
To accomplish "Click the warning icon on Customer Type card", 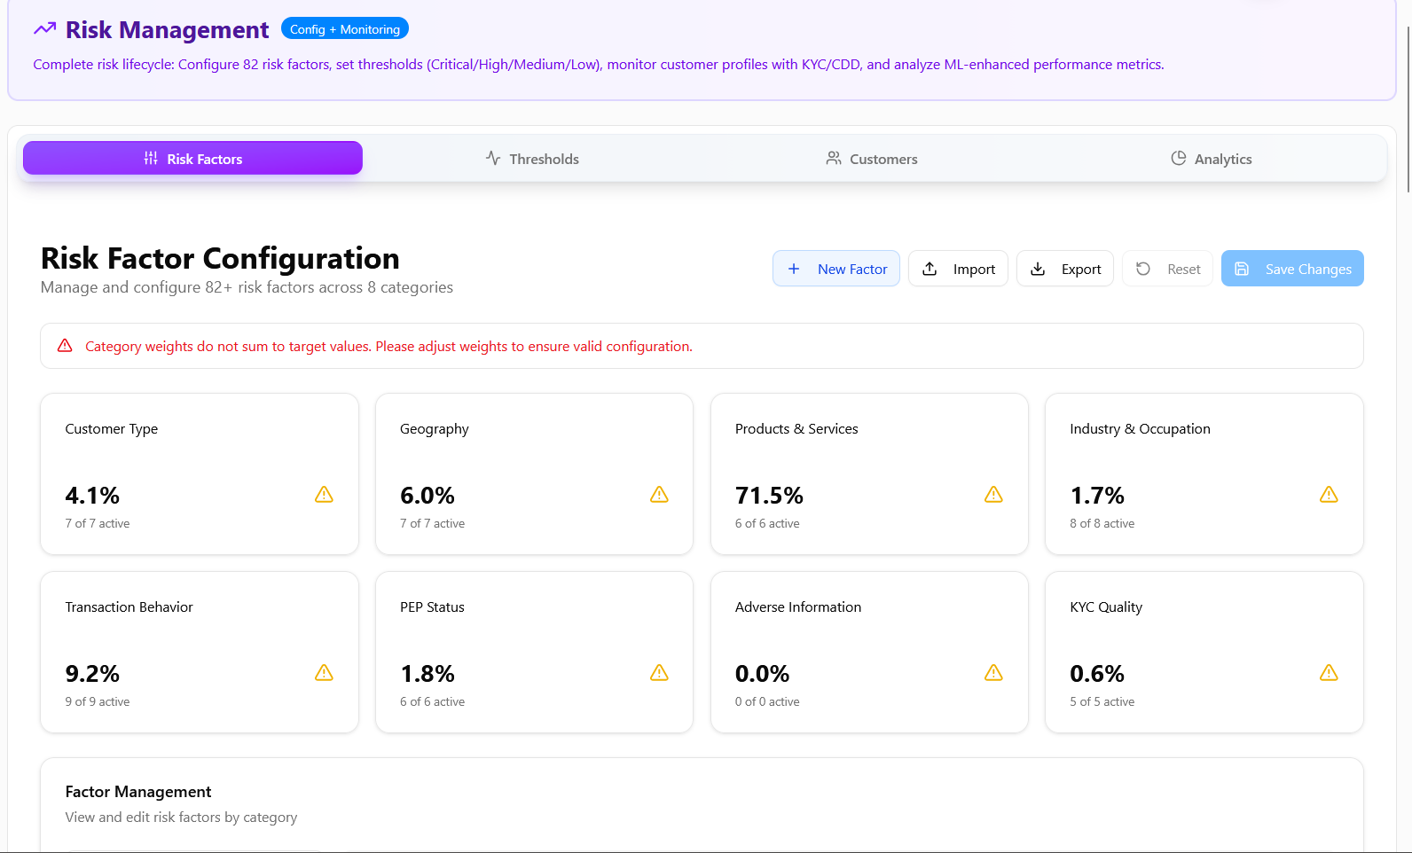I will click(x=324, y=495).
